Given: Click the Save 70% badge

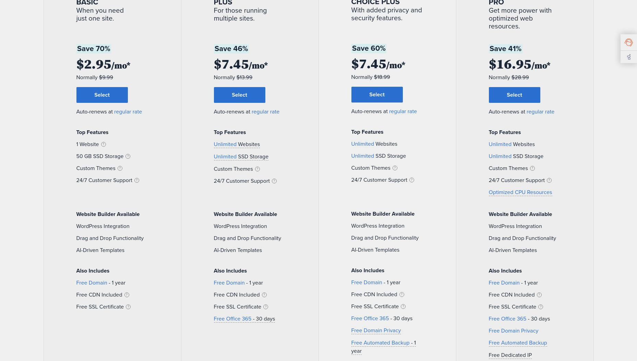Looking at the screenshot, I should [94, 49].
